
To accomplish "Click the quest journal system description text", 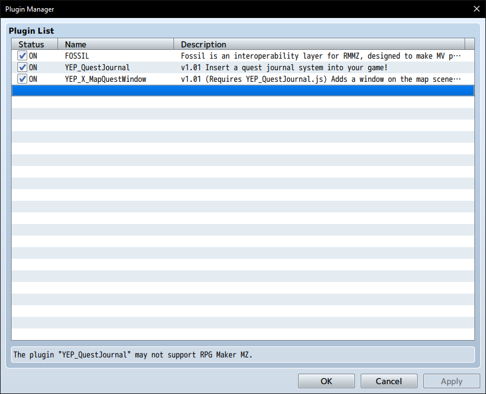I will click(284, 68).
